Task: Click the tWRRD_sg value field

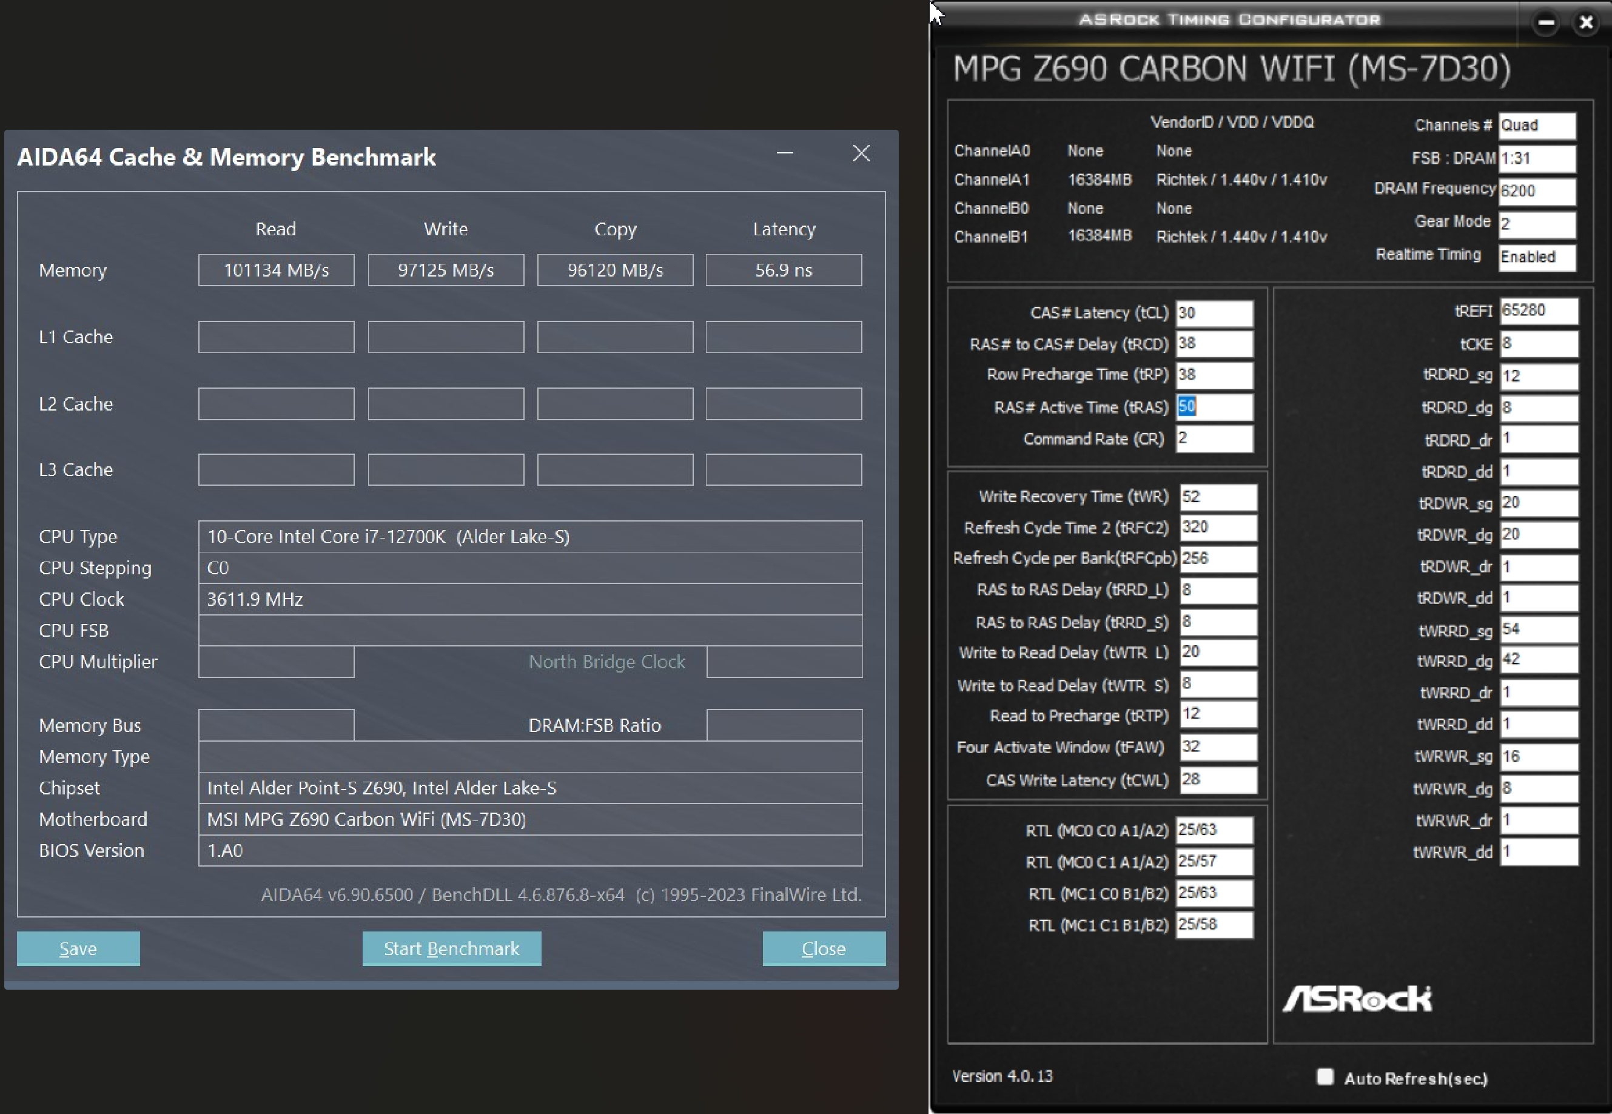Action: [1538, 629]
